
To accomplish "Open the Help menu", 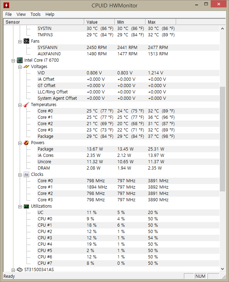I will coord(50,14).
